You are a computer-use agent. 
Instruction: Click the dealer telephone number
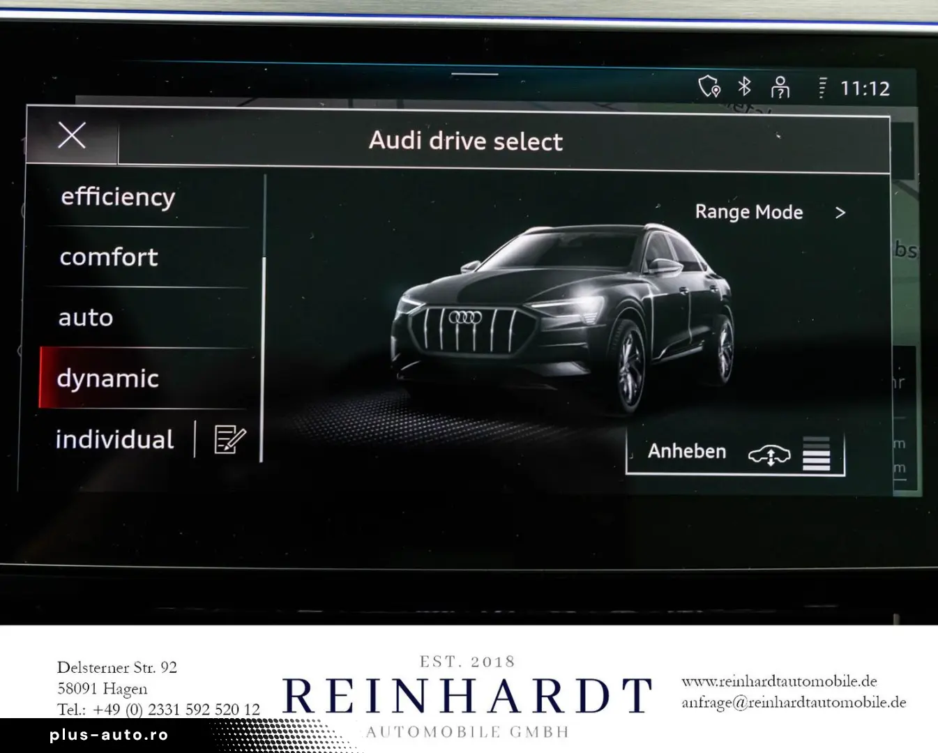click(159, 709)
